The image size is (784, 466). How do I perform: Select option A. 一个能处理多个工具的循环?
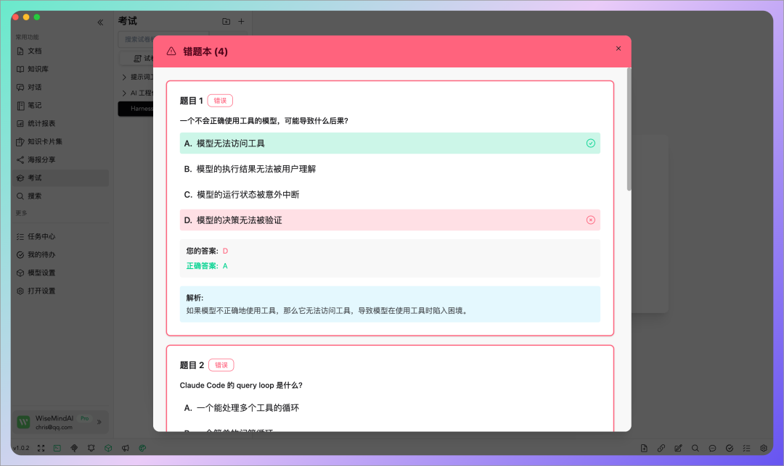click(x=390, y=407)
